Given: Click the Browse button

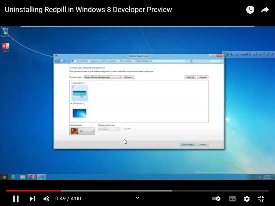Looking at the screenshot, I should tap(128, 77).
